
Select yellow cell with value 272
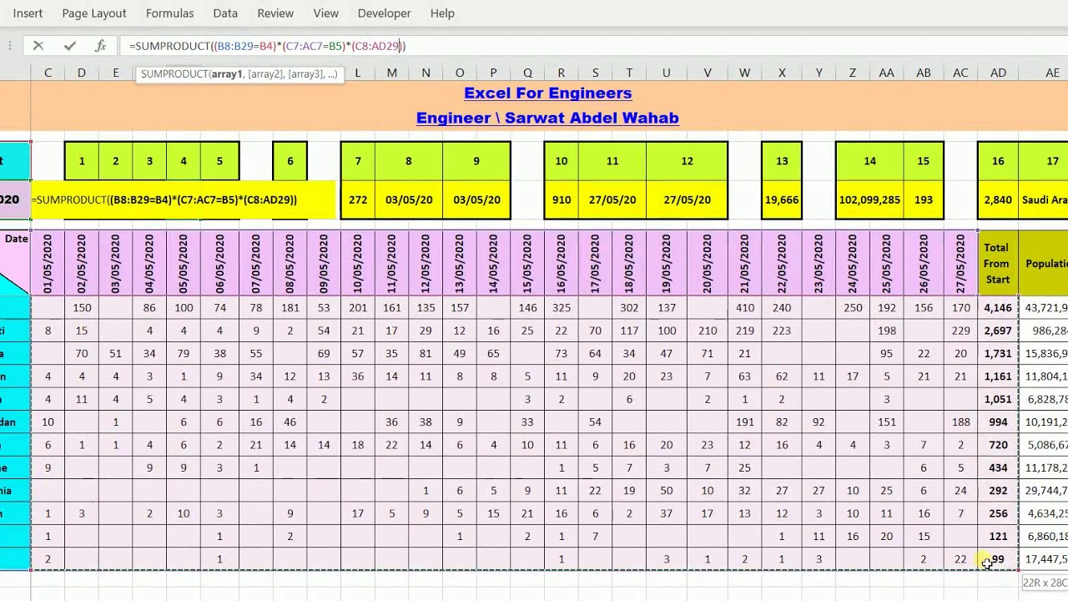pyautogui.click(x=358, y=200)
